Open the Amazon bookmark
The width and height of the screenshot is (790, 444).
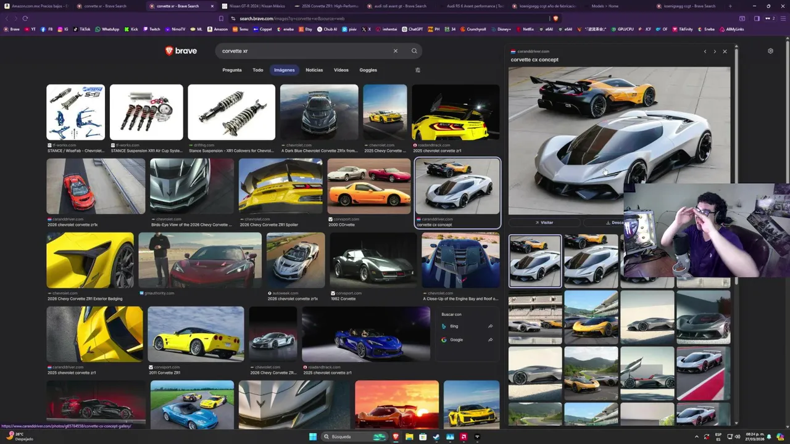[217, 29]
